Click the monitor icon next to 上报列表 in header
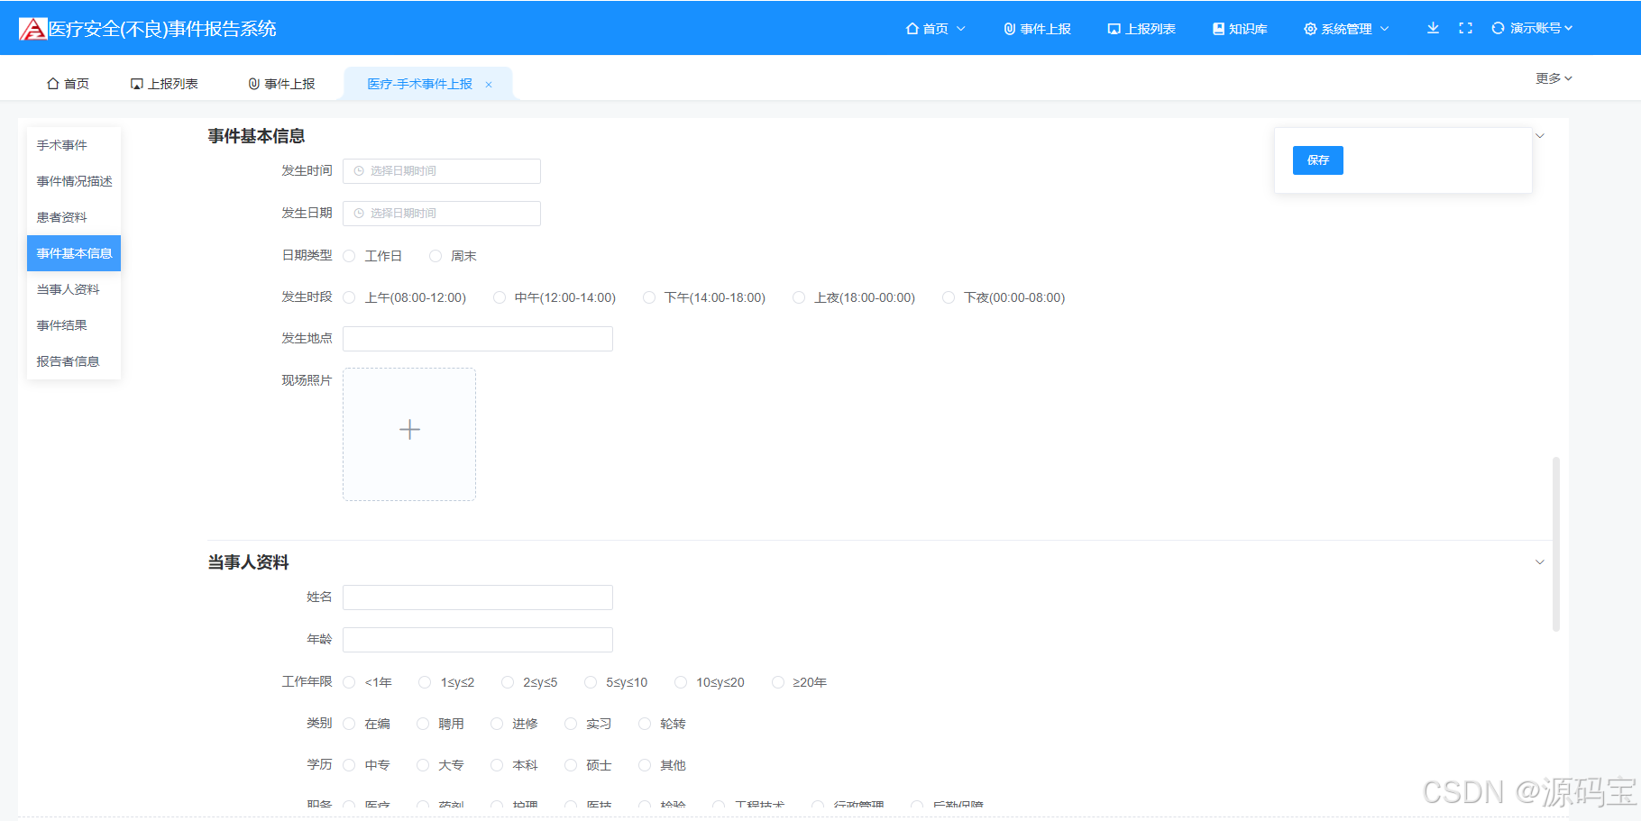1641x821 pixels. pyautogui.click(x=1114, y=29)
